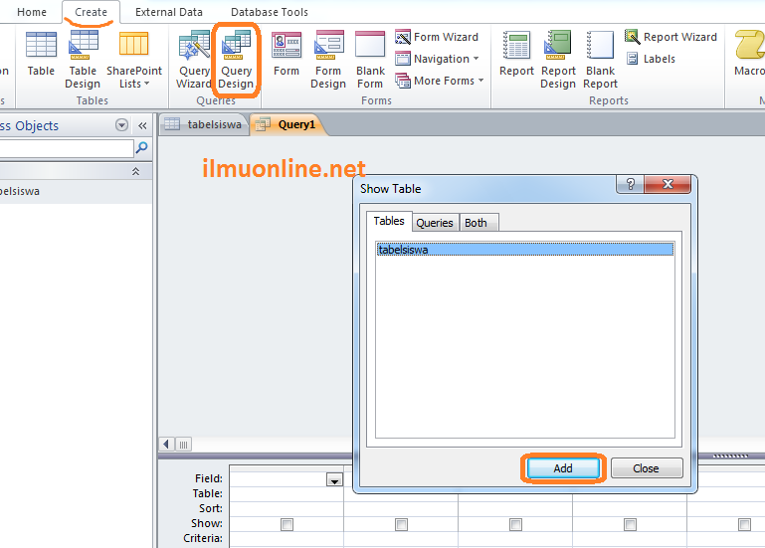
Task: Toggle Show checkbox in fifth grid column
Action: (x=744, y=524)
